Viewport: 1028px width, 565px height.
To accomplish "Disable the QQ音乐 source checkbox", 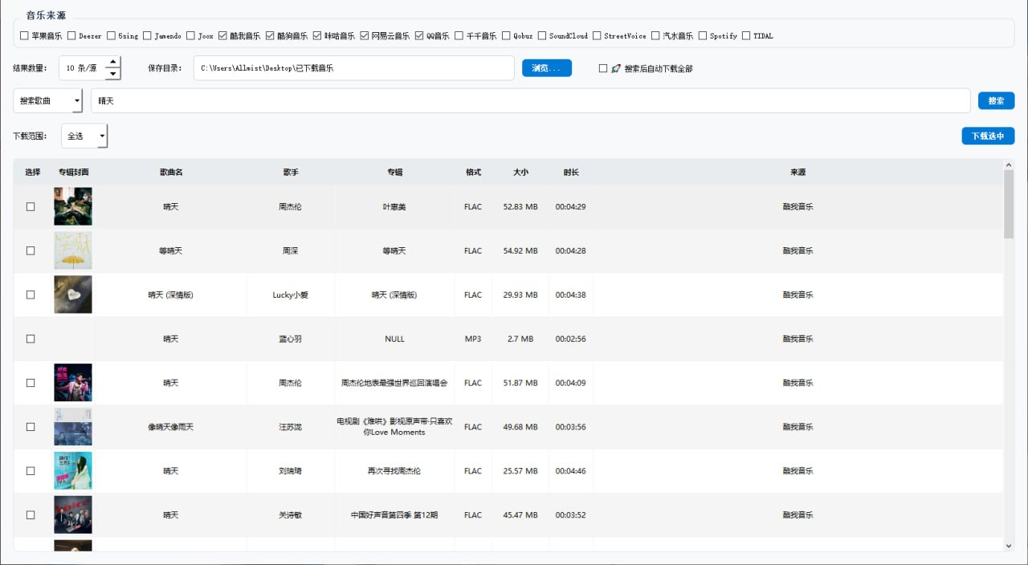I will point(419,35).
